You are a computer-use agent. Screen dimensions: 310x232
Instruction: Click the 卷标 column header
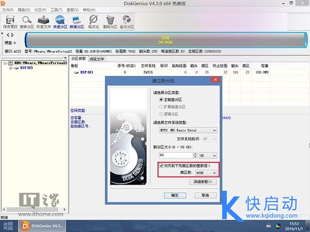point(74,65)
